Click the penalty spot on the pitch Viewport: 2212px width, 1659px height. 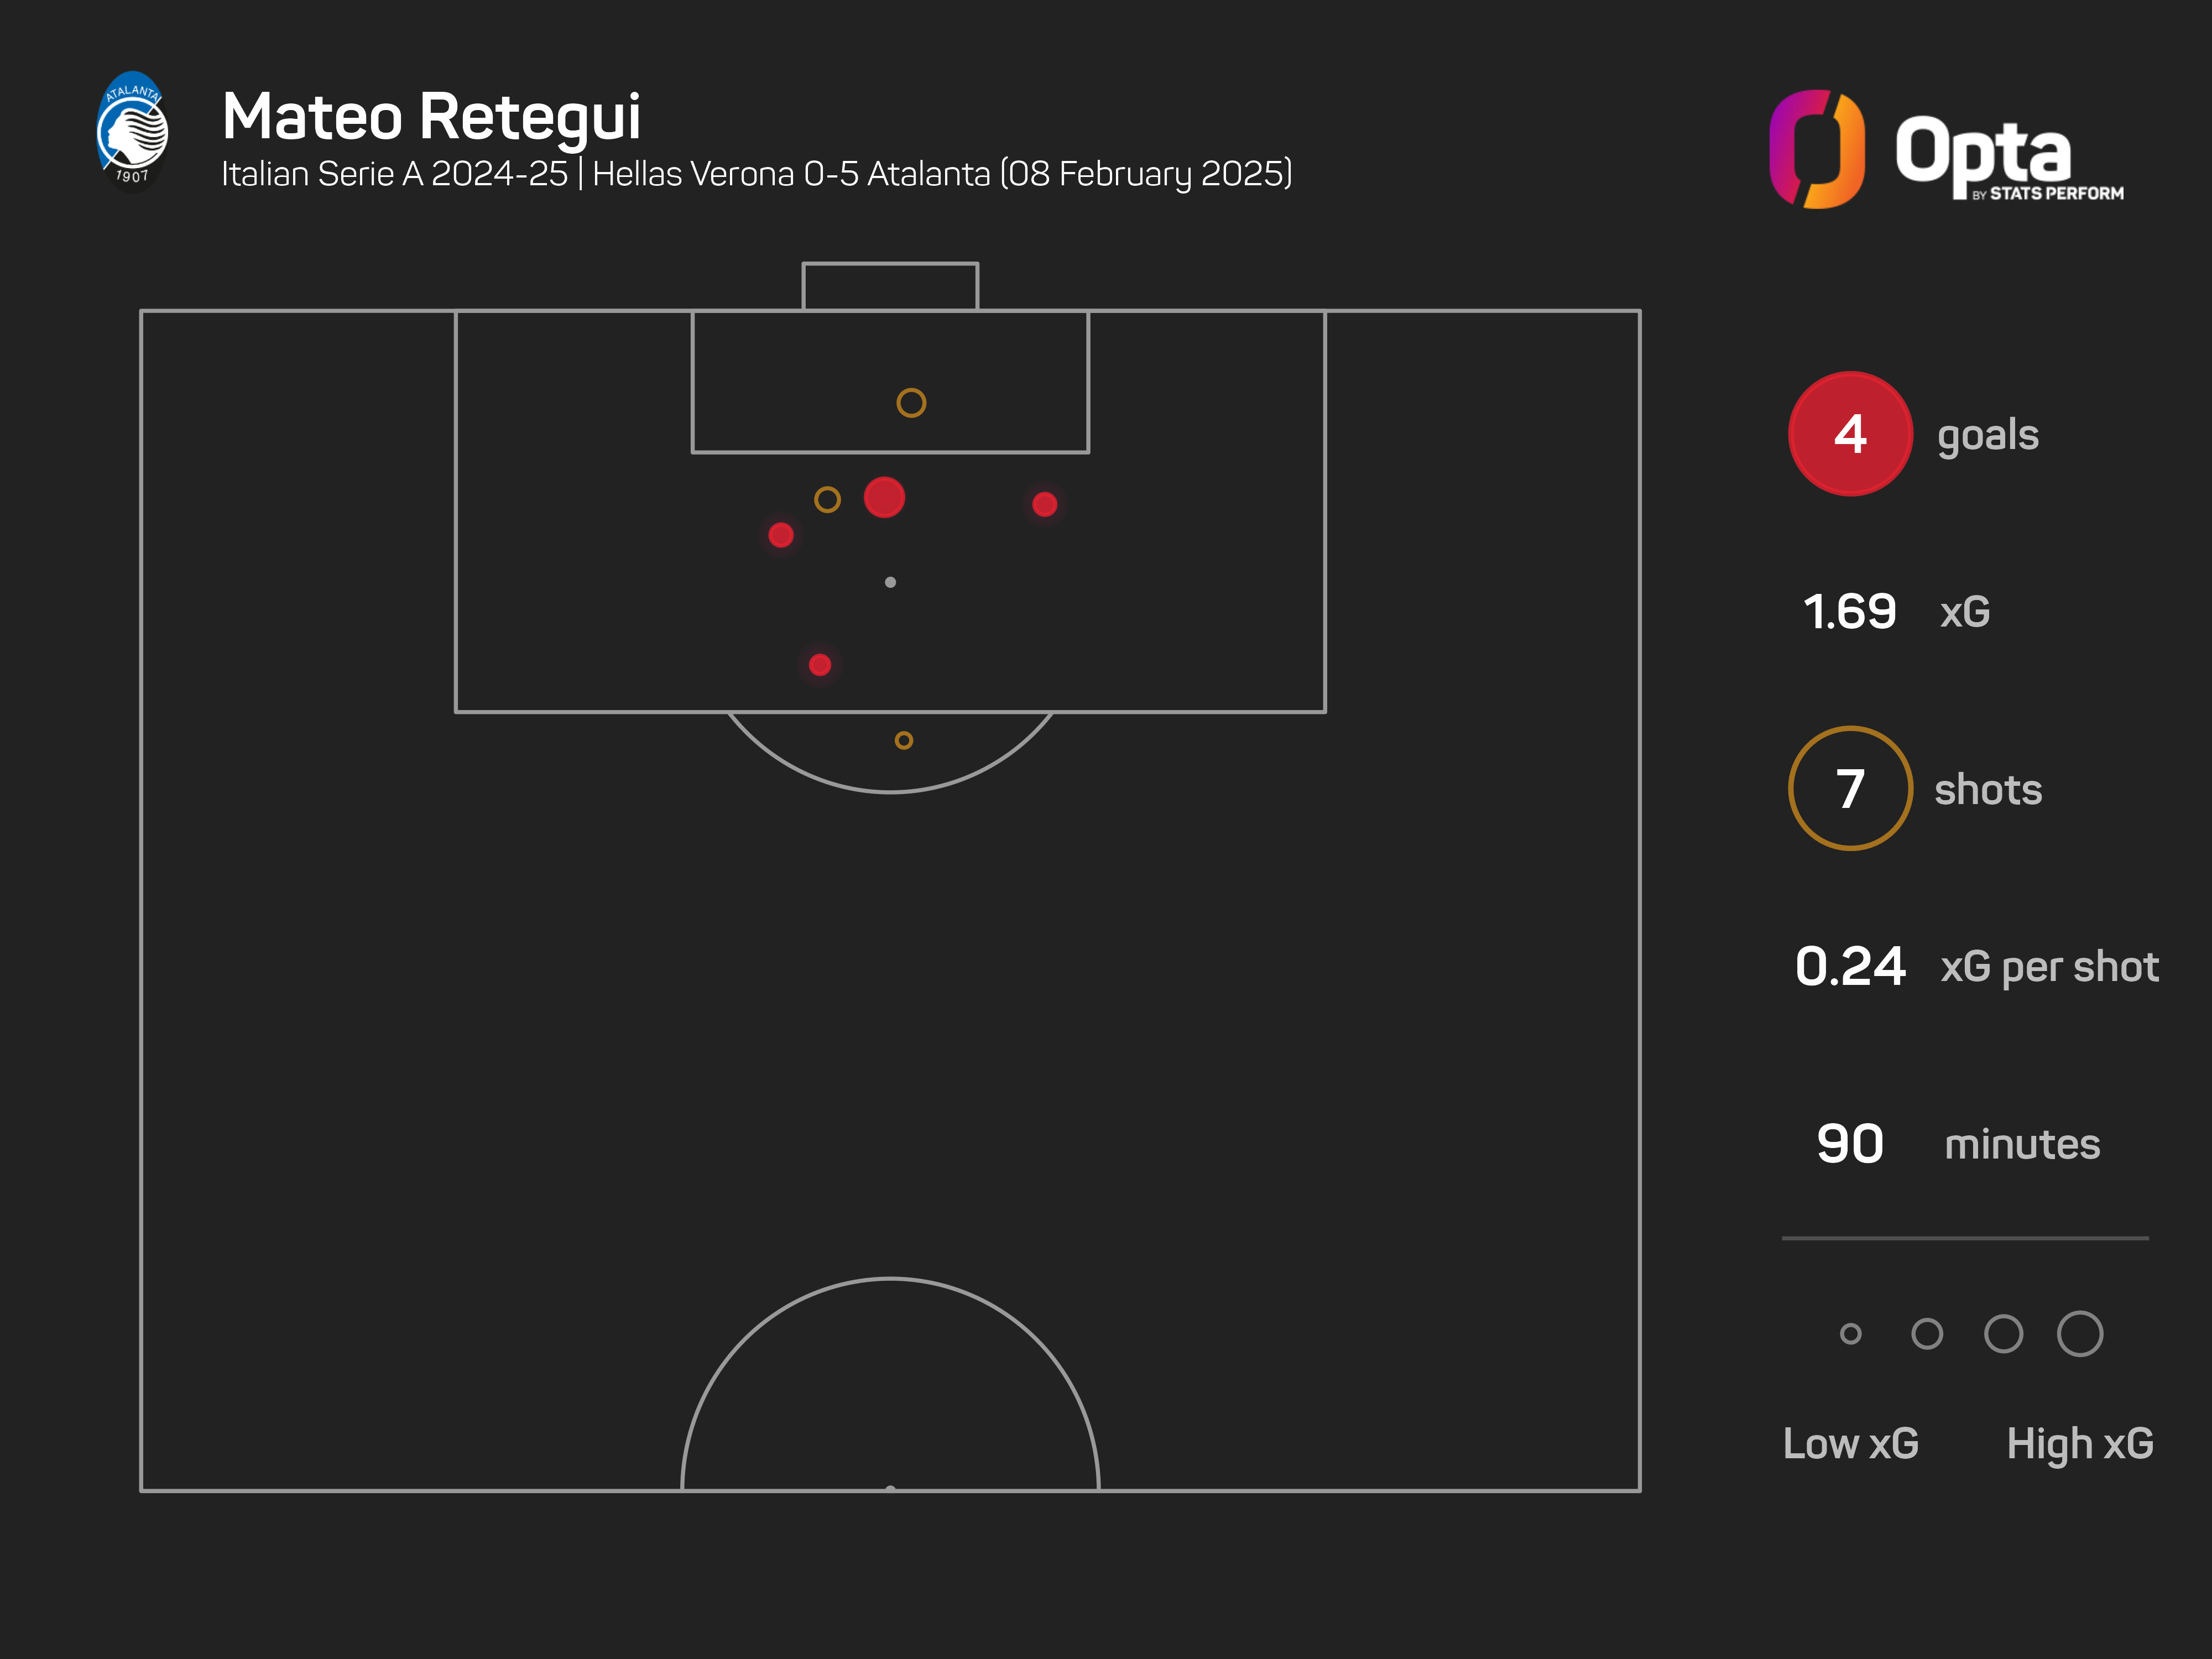point(890,582)
